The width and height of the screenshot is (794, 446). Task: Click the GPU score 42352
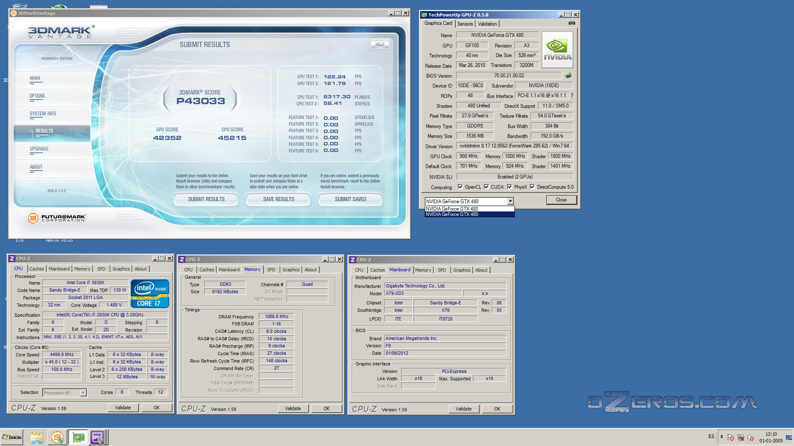(167, 138)
